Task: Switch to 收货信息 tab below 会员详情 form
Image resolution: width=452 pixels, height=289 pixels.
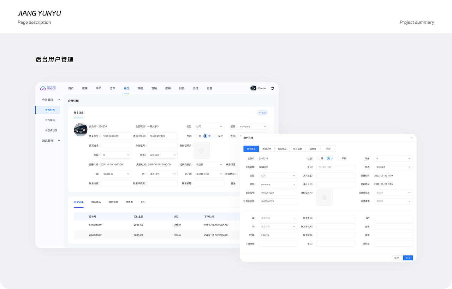Action: click(x=113, y=202)
